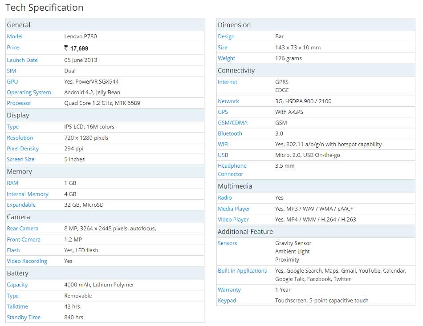Open the Expandable memory link
Screen dimensions: 423x326
21,205
